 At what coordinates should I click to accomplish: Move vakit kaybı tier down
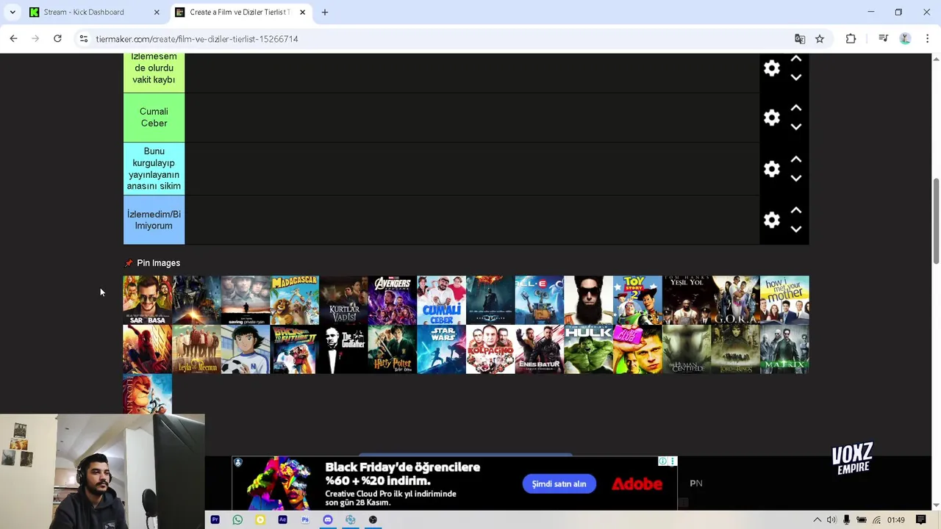[795, 77]
